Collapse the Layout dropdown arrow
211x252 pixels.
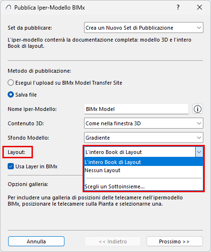point(199,152)
